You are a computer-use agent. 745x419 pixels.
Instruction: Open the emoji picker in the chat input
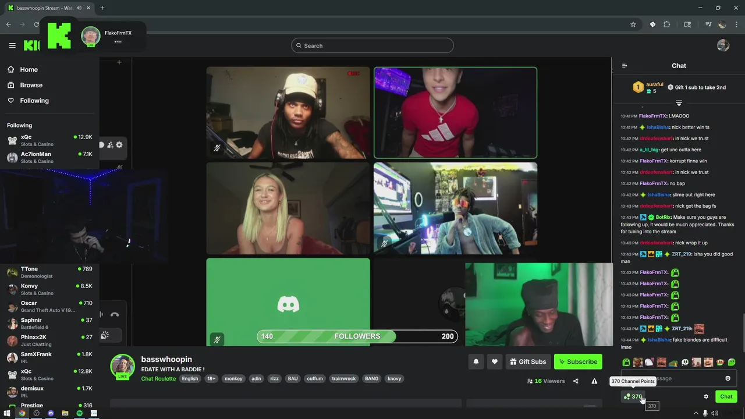(x=728, y=378)
